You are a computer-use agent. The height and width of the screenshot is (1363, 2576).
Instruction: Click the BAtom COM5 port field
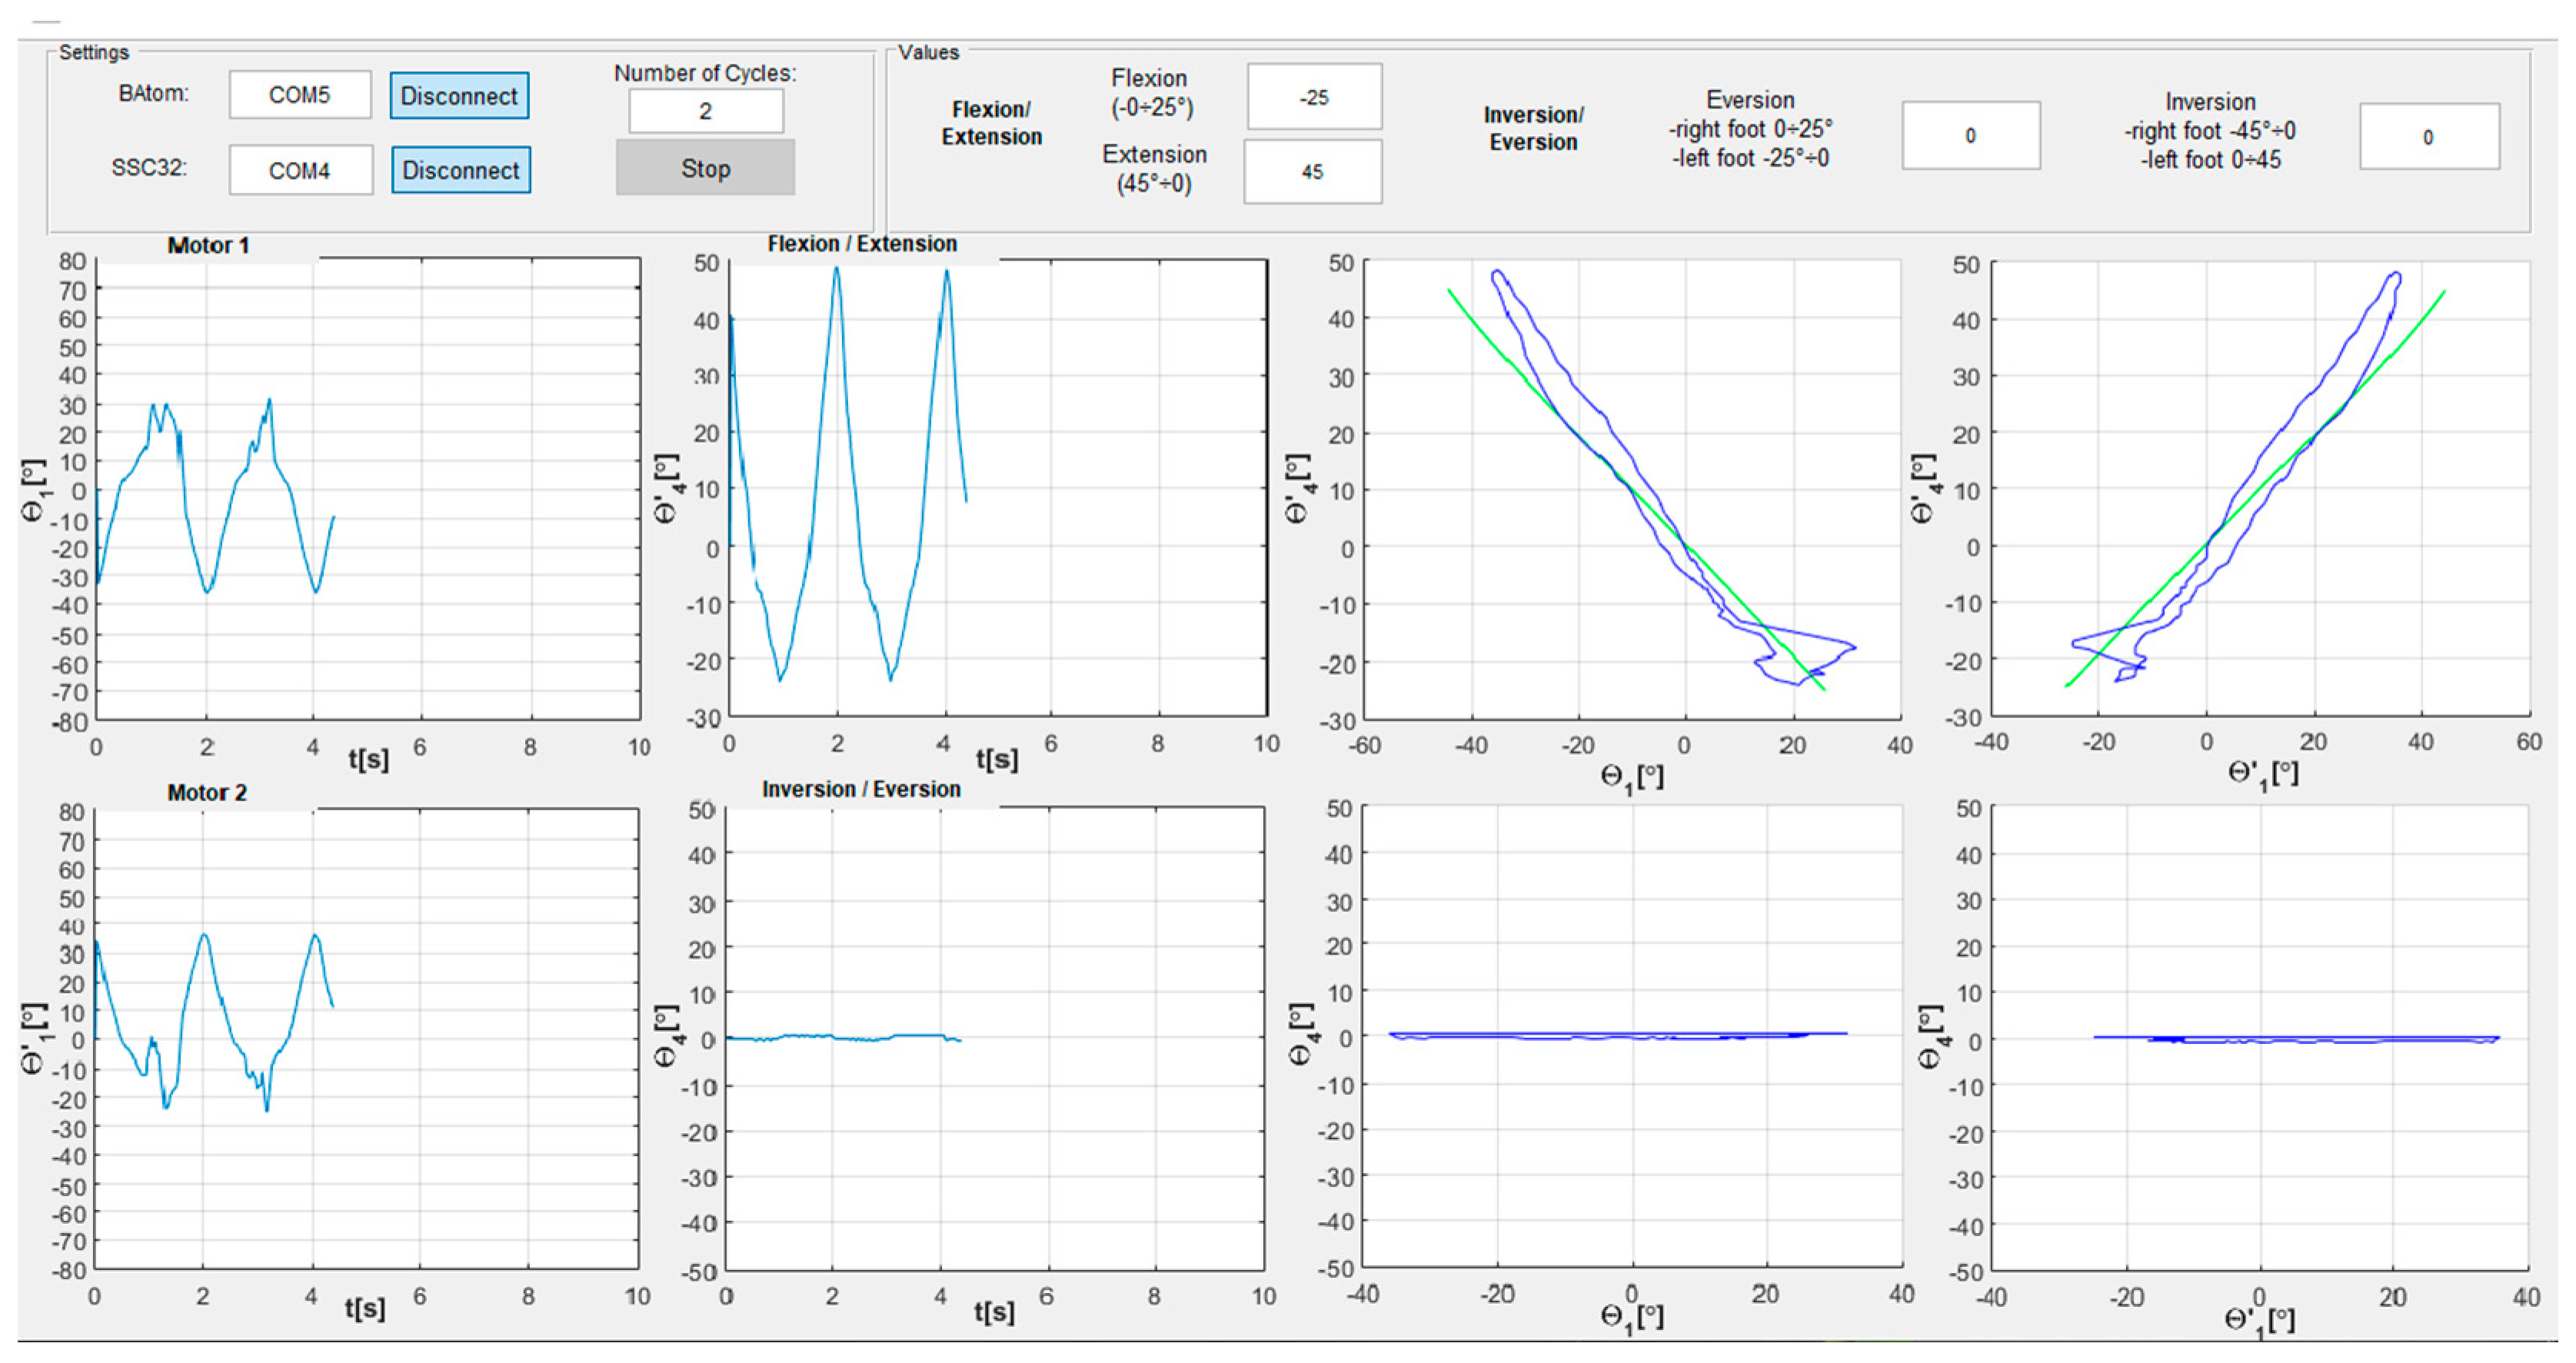coord(299,95)
